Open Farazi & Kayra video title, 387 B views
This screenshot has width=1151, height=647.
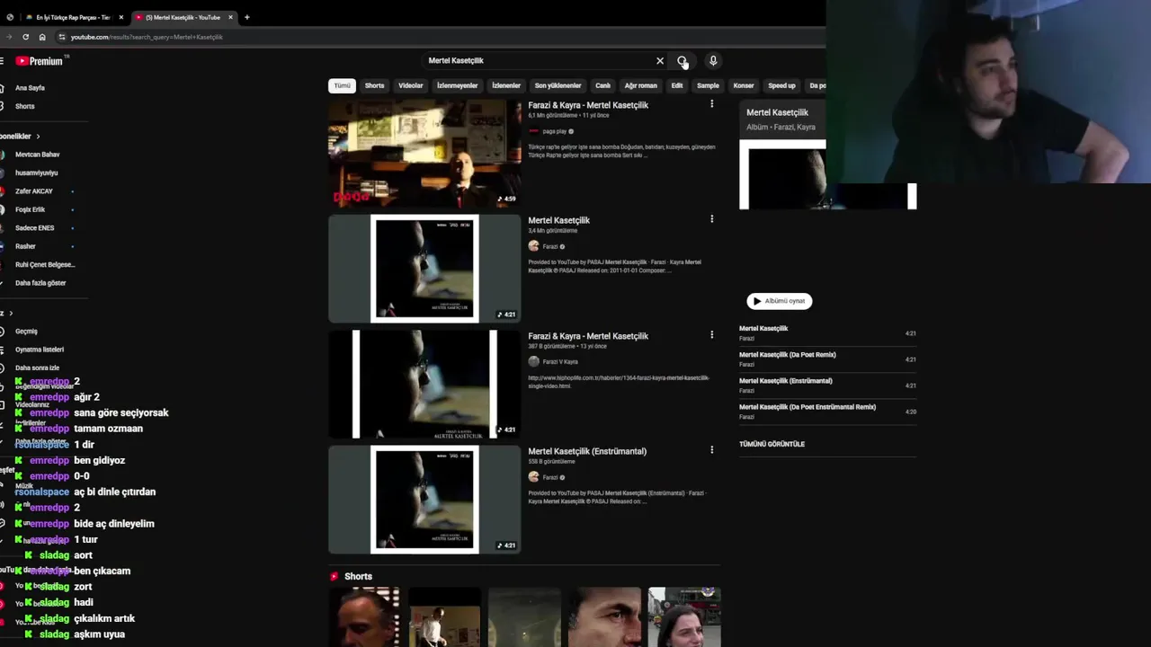coord(588,336)
